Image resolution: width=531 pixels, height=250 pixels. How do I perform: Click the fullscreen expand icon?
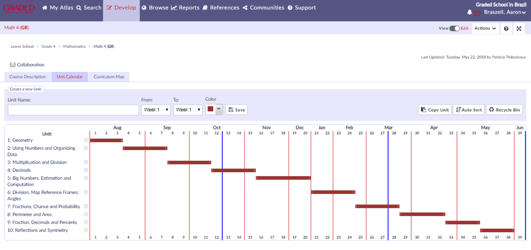(x=519, y=29)
